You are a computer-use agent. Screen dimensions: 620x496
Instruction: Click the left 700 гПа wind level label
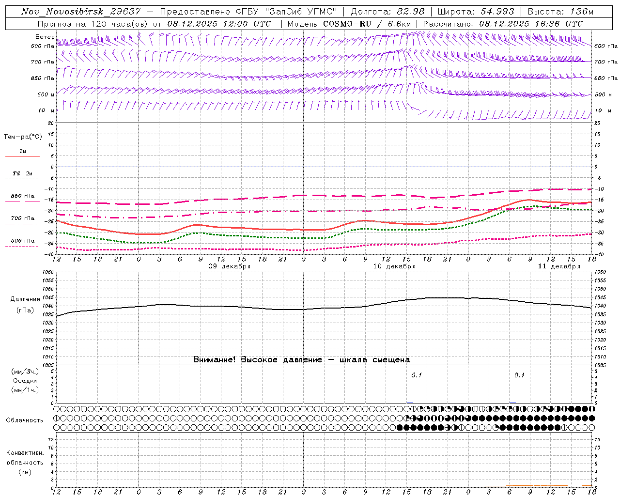(x=43, y=62)
